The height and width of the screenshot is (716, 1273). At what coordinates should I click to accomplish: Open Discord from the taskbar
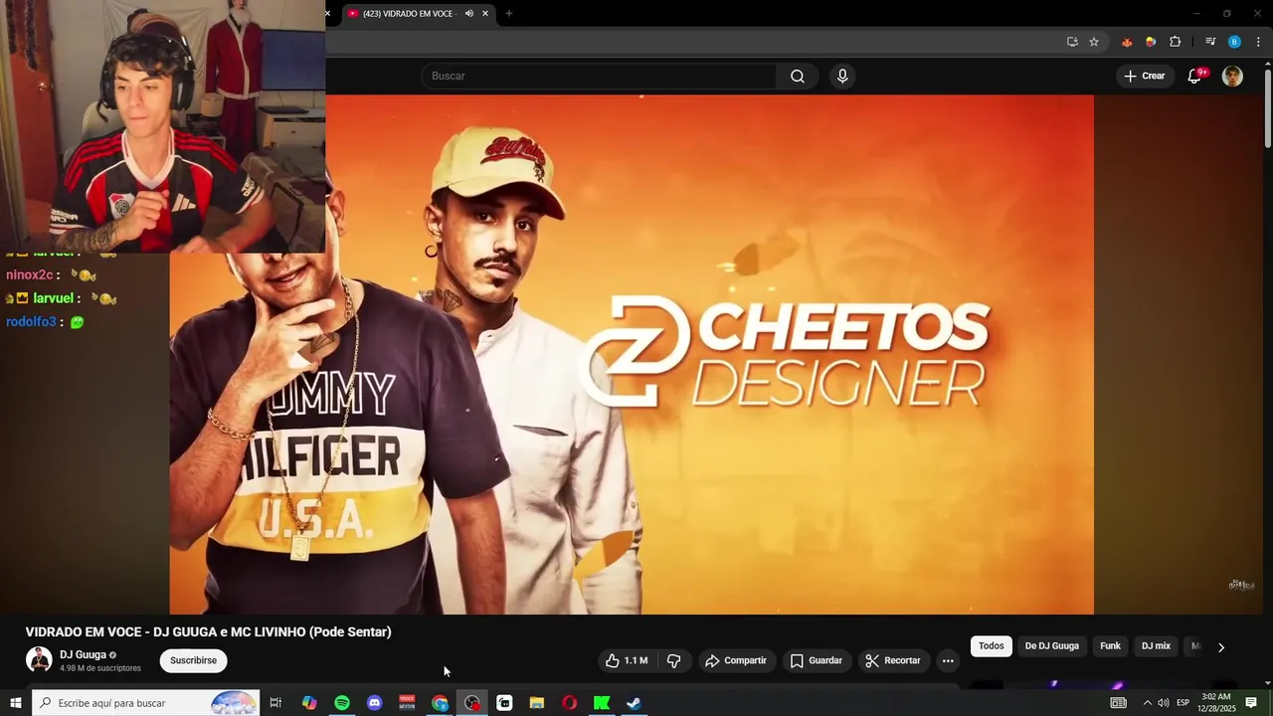374,703
